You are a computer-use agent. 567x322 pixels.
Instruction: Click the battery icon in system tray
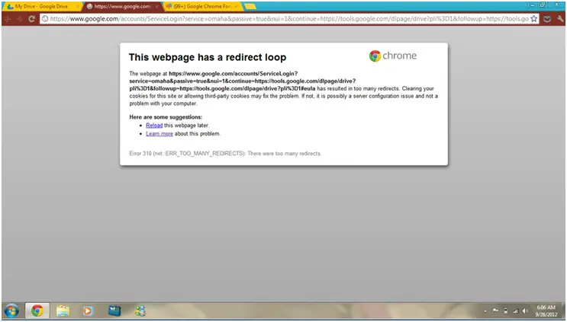tap(505, 311)
